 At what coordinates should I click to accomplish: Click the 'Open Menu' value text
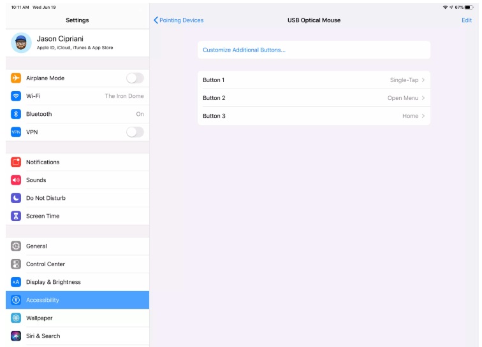pos(403,98)
